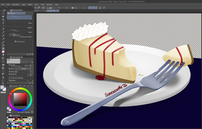Open Brush density dynamics button

[31, 75]
